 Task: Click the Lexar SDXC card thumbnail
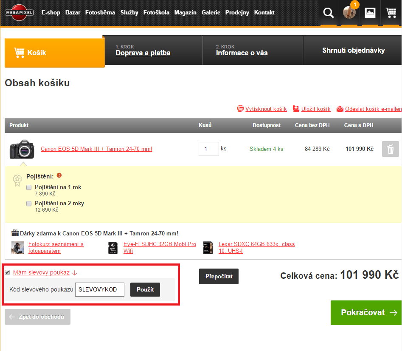(208, 248)
